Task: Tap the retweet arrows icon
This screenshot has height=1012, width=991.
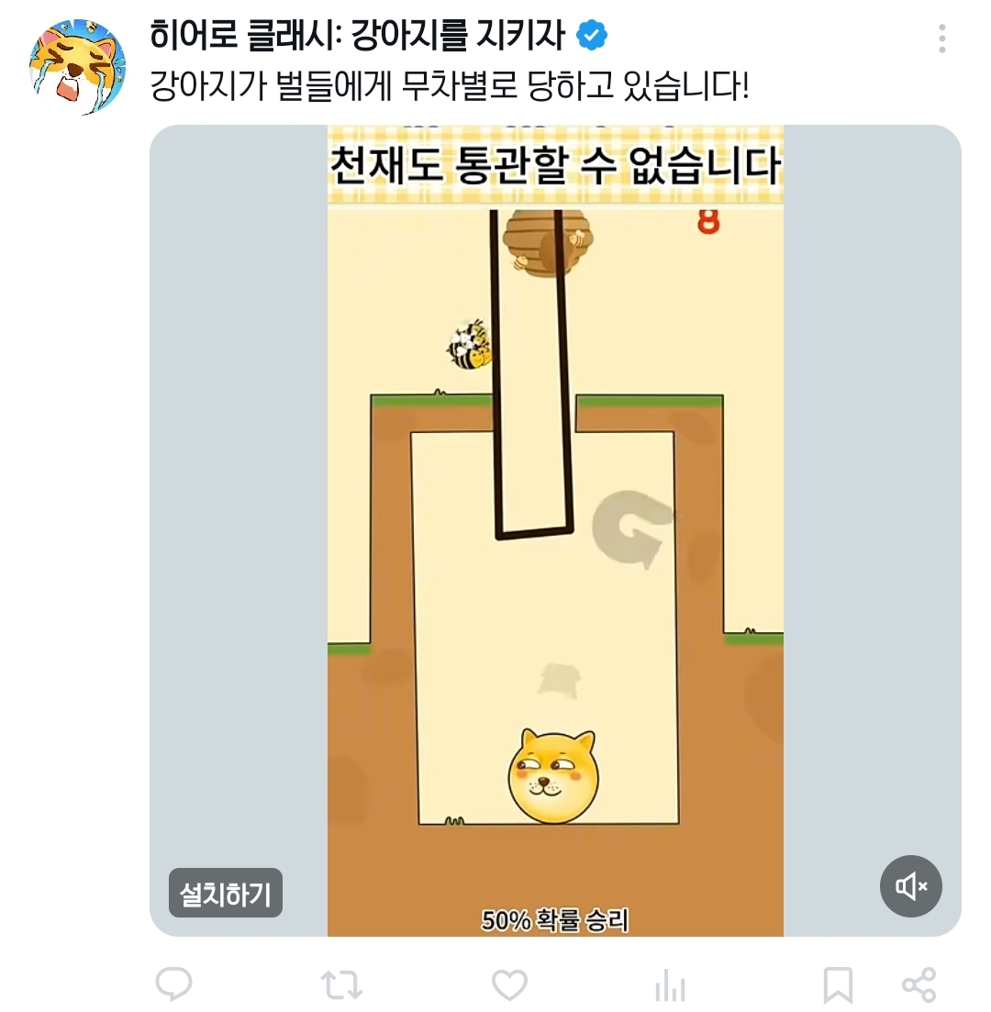Action: (341, 985)
